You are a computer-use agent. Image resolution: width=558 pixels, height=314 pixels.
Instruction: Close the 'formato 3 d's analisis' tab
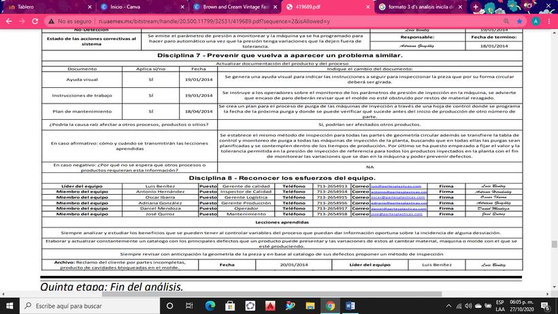pyautogui.click(x=460, y=7)
